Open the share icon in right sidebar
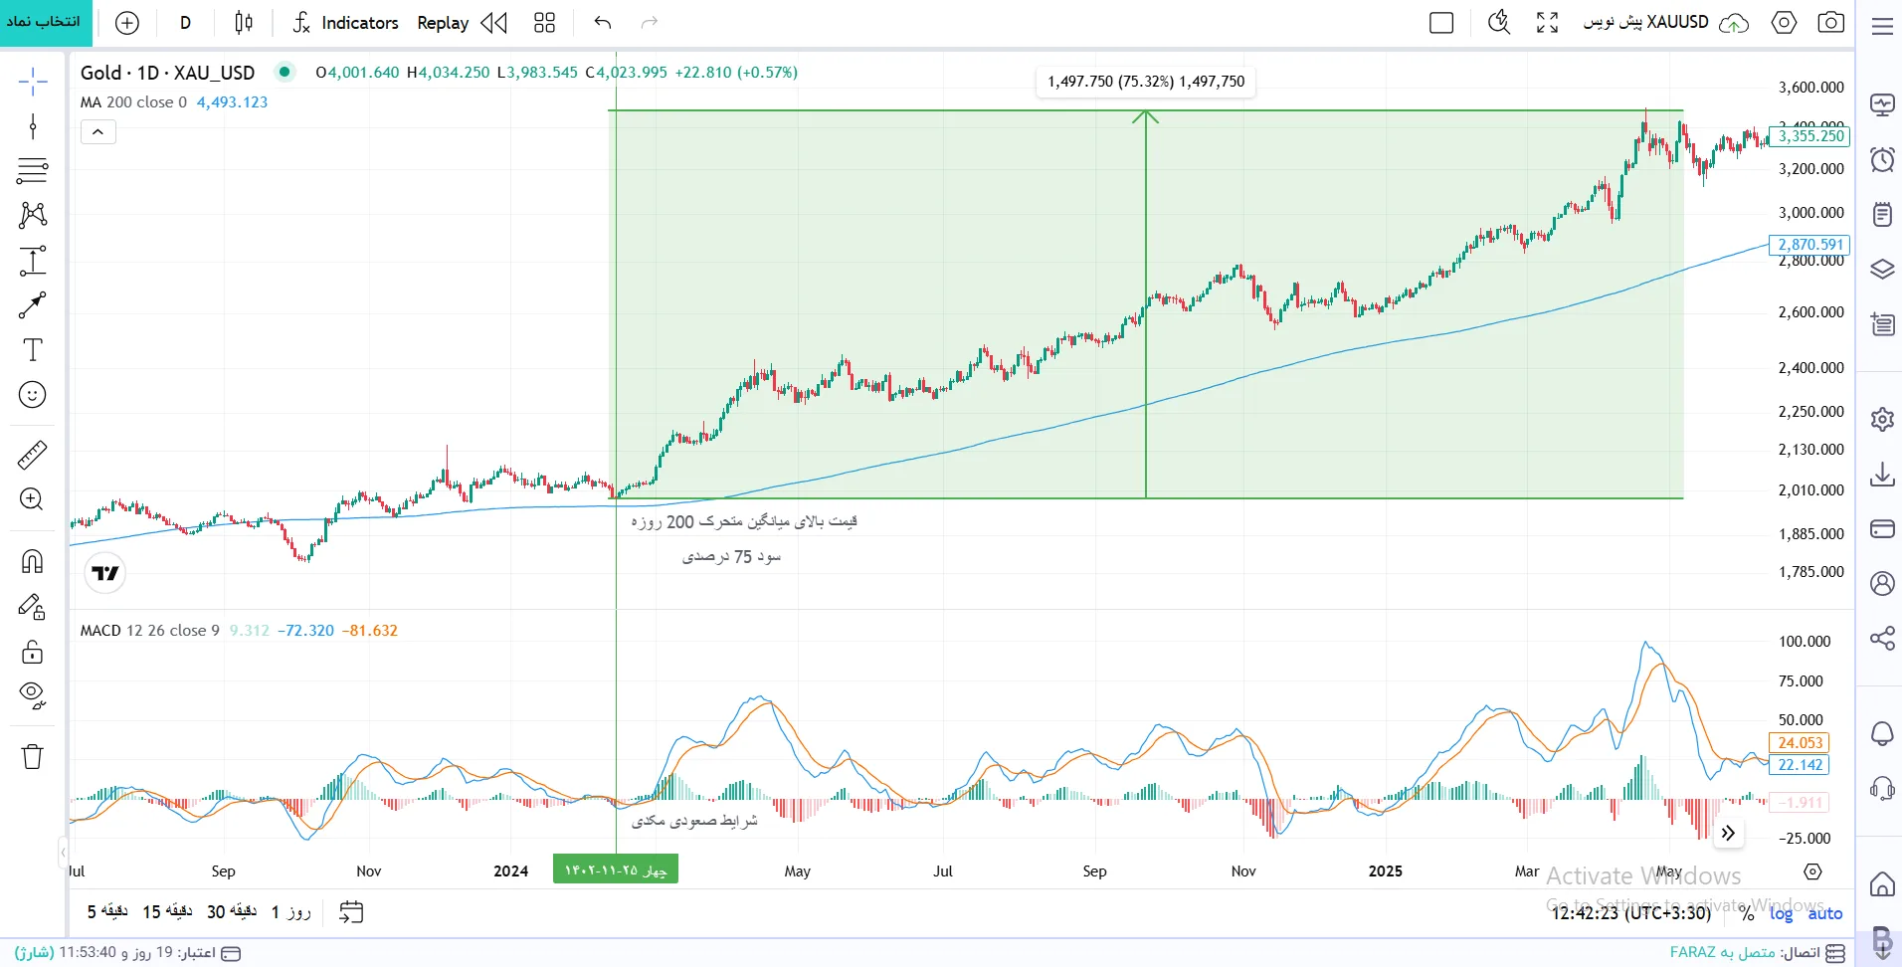1902x967 pixels. click(x=1882, y=638)
